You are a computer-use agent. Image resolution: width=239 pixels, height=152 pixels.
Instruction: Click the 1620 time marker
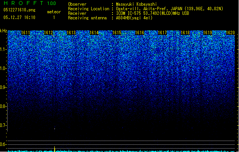point(230,33)
